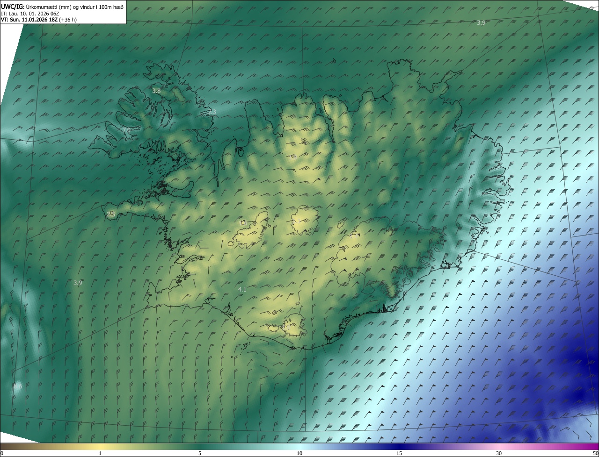Click the 7.3 value on the map

[x=212, y=112]
